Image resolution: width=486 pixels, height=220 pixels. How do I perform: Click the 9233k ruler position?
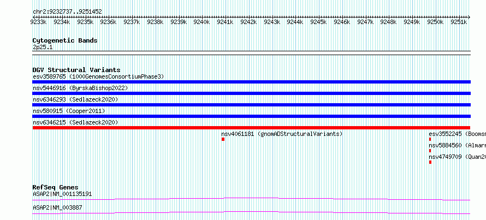(38, 22)
